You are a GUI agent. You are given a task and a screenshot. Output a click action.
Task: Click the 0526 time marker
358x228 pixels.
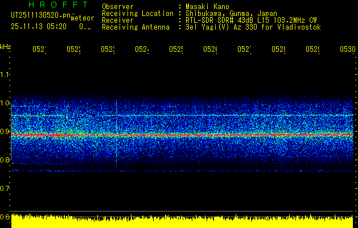click(210, 49)
